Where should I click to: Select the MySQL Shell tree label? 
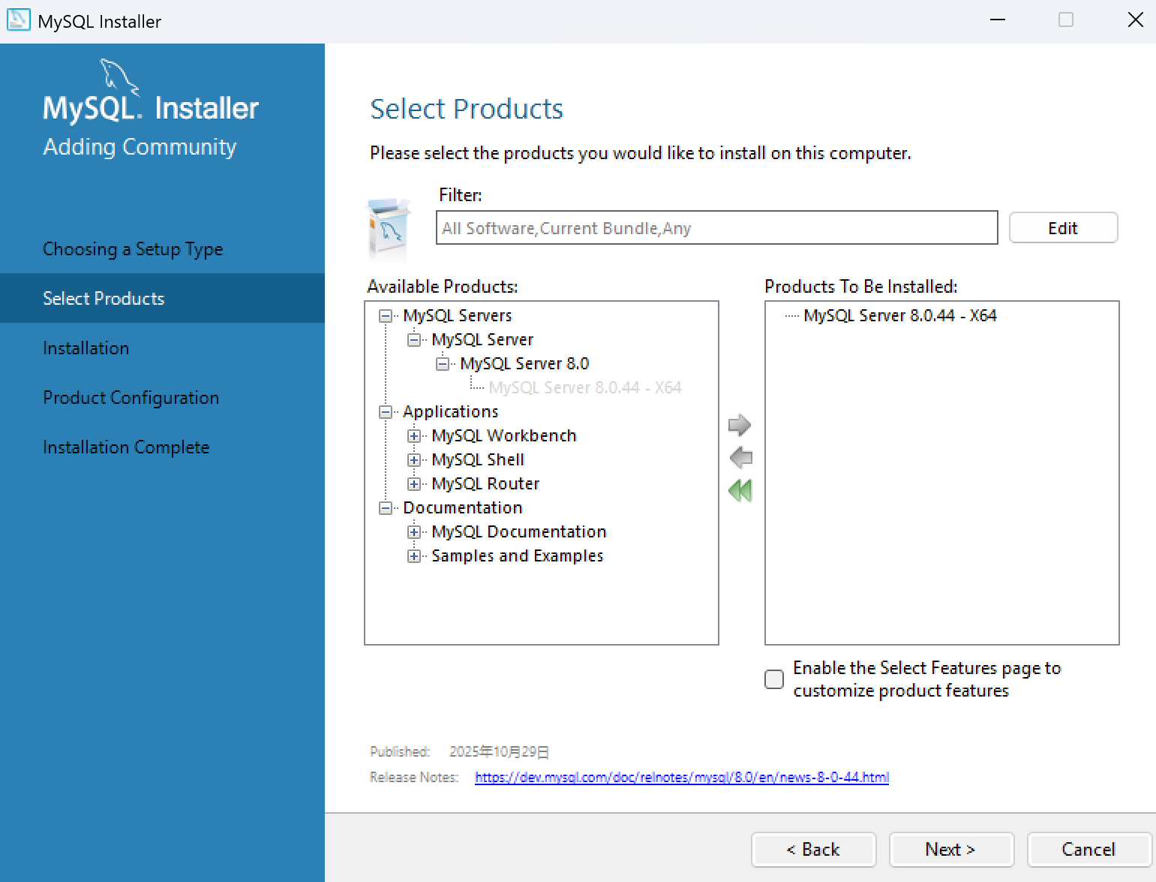[478, 460]
